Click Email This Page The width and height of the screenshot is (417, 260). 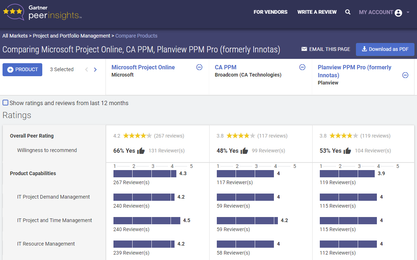[326, 49]
